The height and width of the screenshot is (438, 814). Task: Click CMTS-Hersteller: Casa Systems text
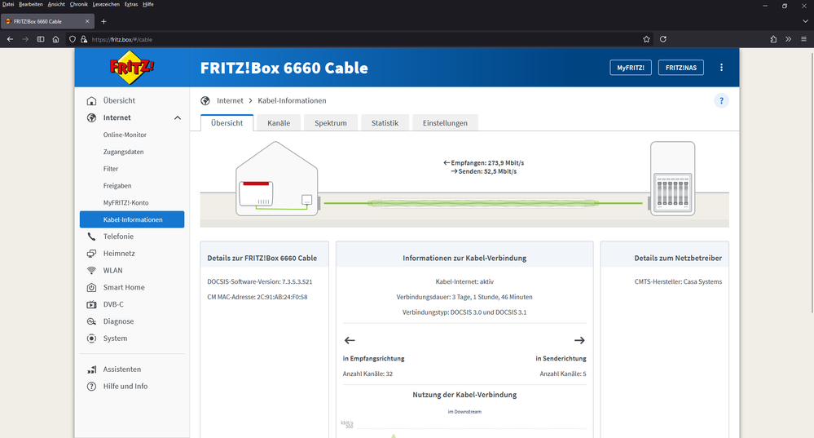pyautogui.click(x=678, y=281)
